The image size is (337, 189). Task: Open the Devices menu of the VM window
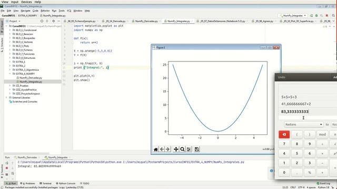tap(26, 2)
